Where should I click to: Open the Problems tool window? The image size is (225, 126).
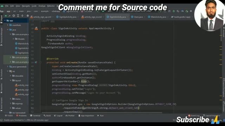21,115
